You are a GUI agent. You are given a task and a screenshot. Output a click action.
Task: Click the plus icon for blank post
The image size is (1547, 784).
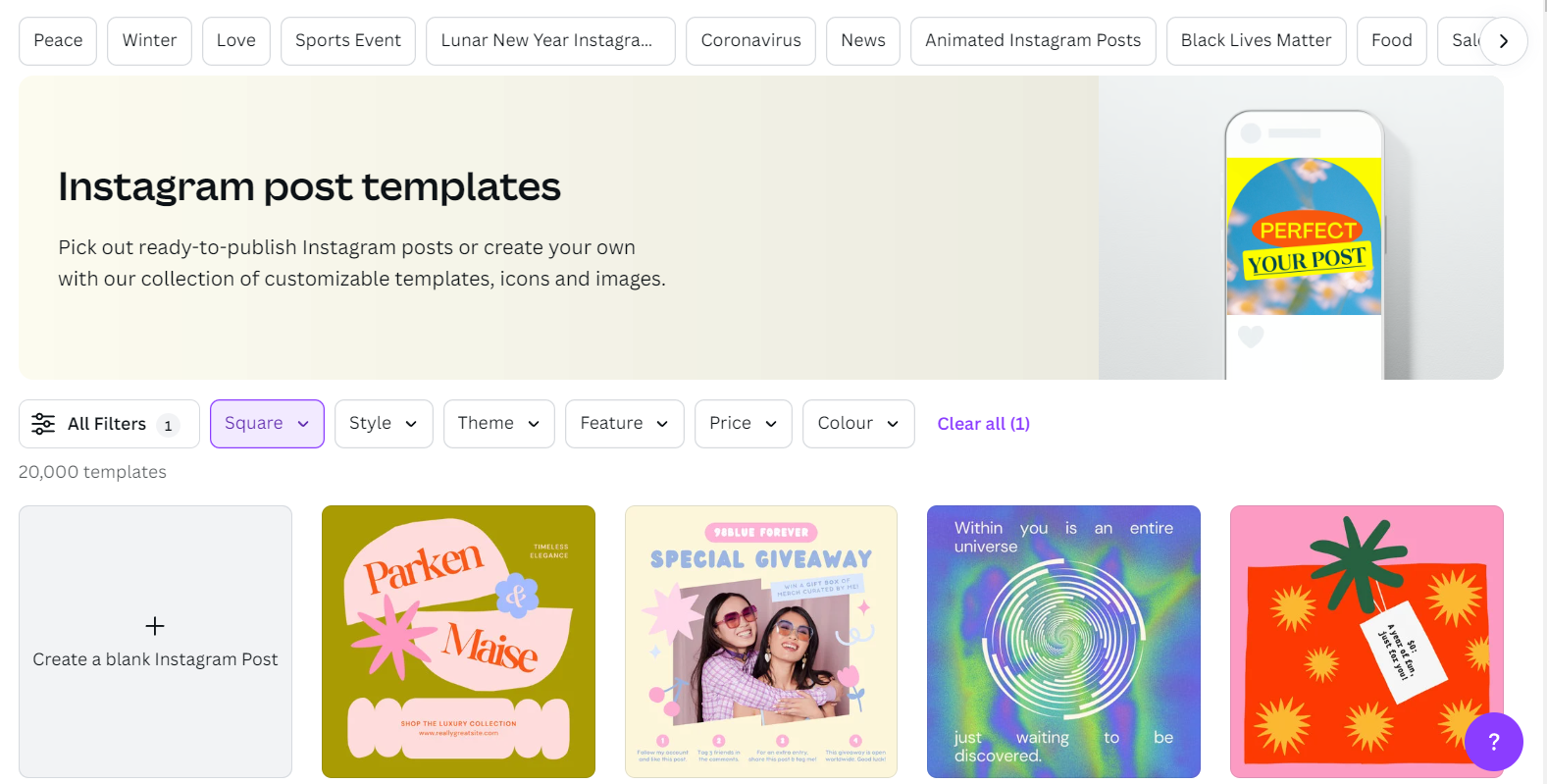[155, 626]
